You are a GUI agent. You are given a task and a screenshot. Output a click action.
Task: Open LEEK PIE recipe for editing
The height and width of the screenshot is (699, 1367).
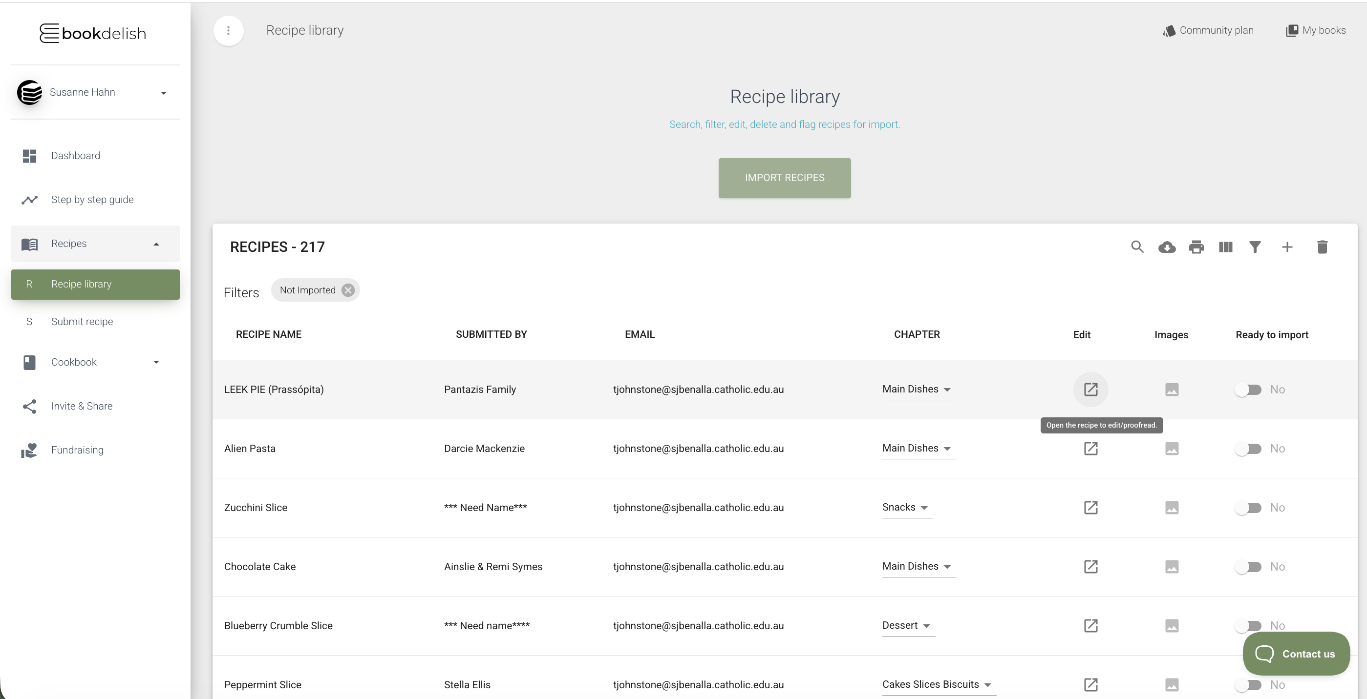click(x=1090, y=389)
